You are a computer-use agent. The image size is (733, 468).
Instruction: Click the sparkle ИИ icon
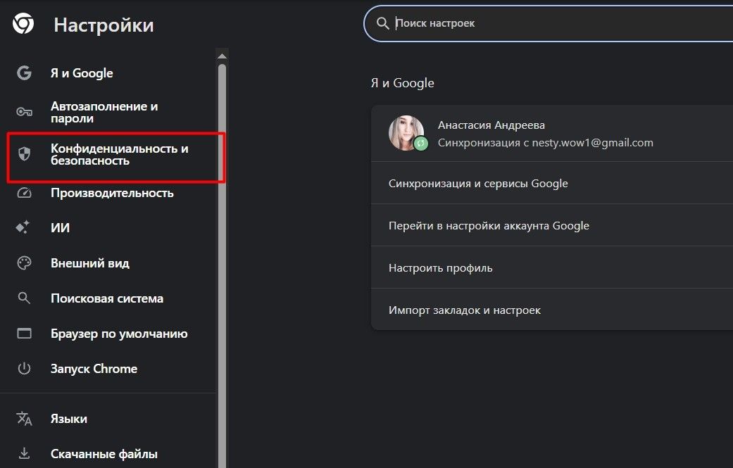[x=23, y=227]
